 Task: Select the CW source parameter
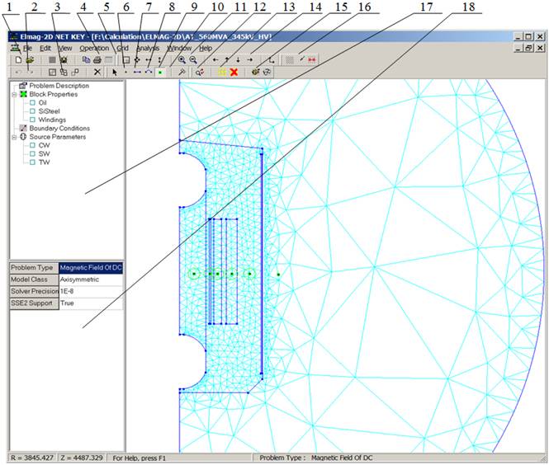click(x=44, y=145)
